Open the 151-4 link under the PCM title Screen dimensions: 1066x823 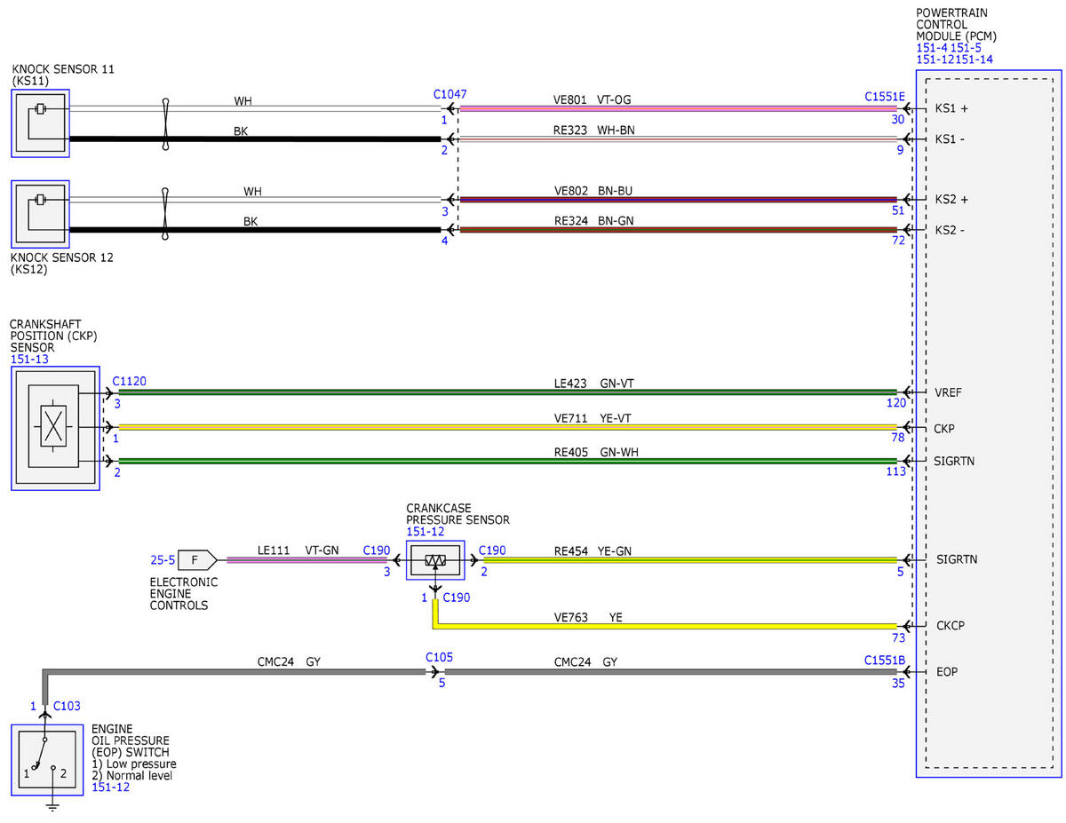[931, 48]
